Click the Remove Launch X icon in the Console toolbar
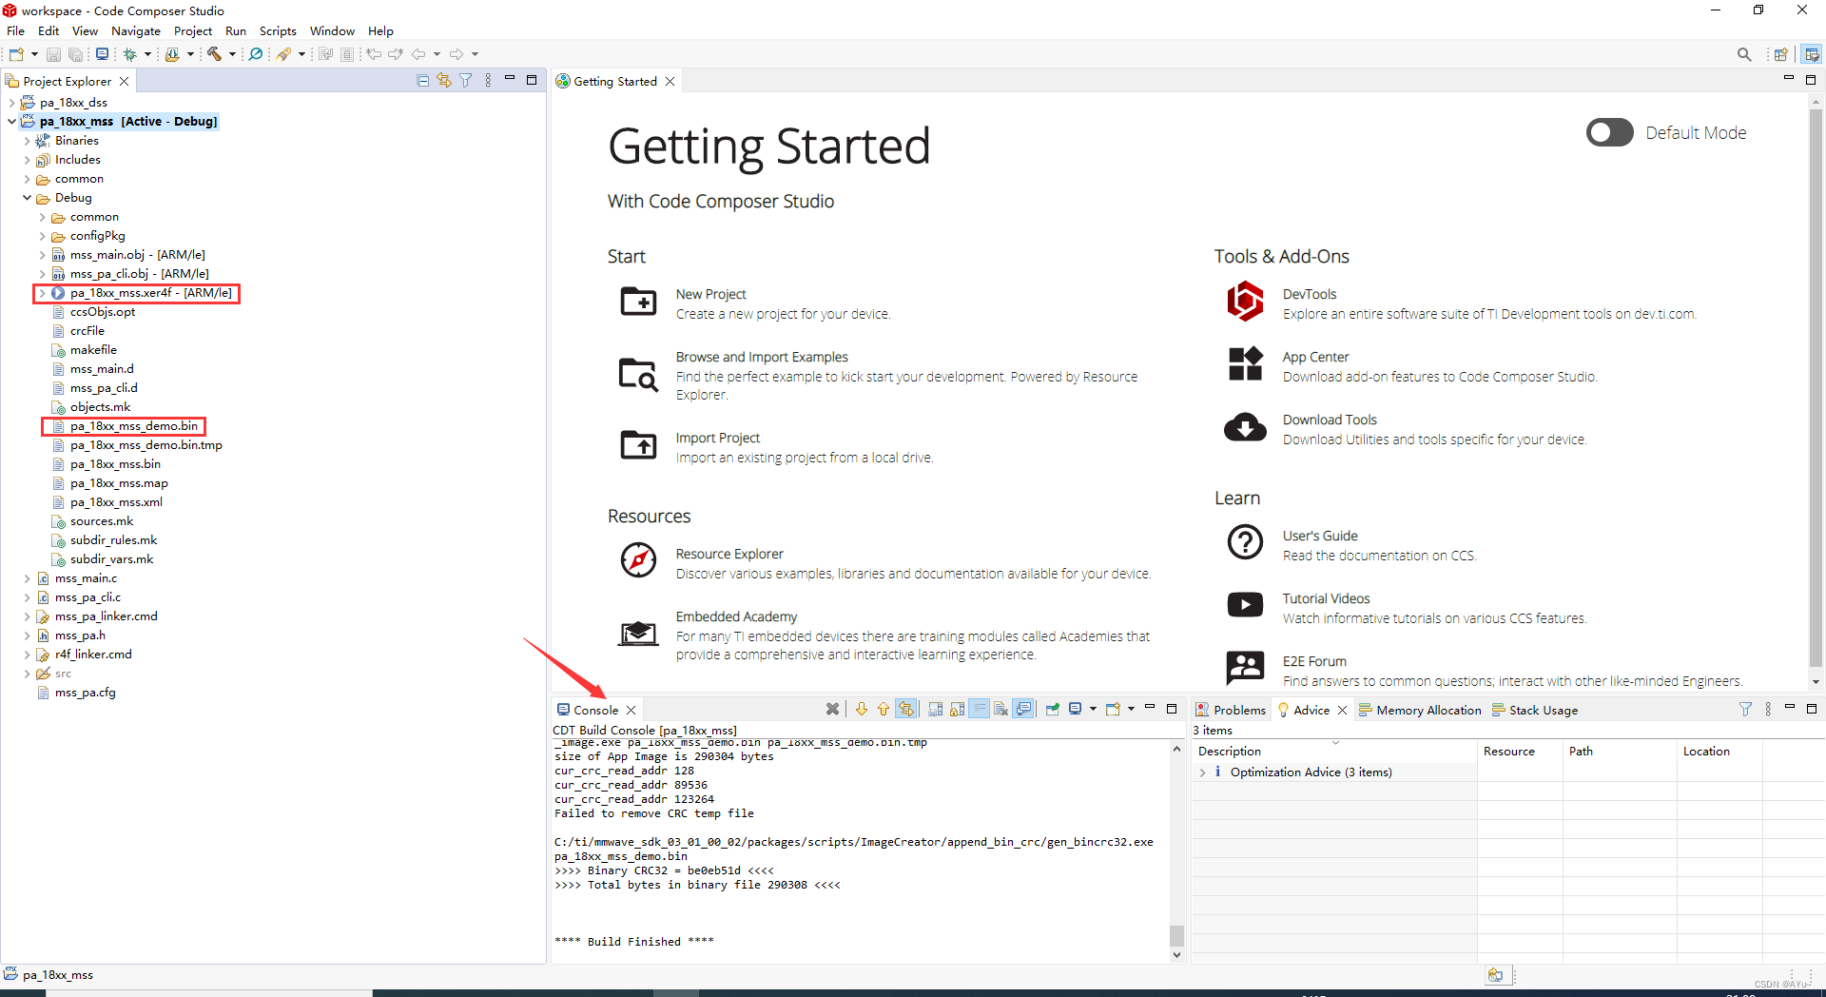This screenshot has width=1826, height=997. point(833,709)
